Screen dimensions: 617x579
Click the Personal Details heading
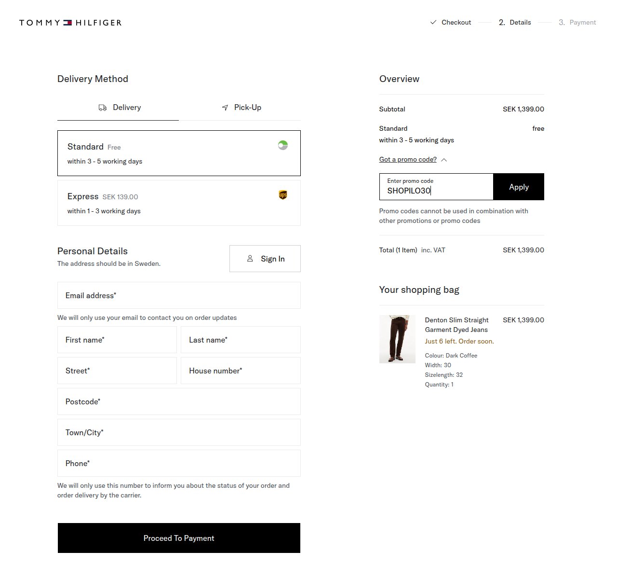[93, 251]
